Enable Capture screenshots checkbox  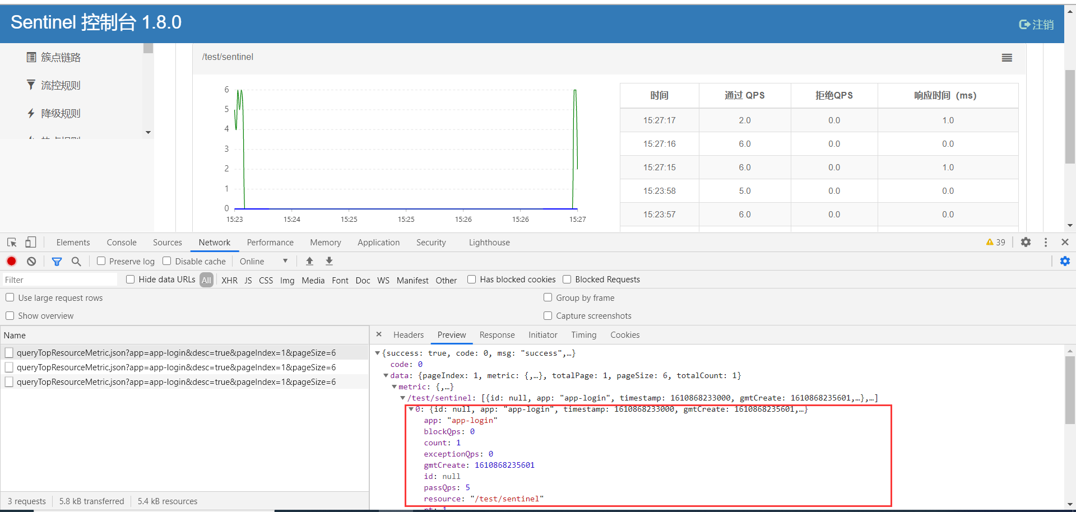click(548, 315)
